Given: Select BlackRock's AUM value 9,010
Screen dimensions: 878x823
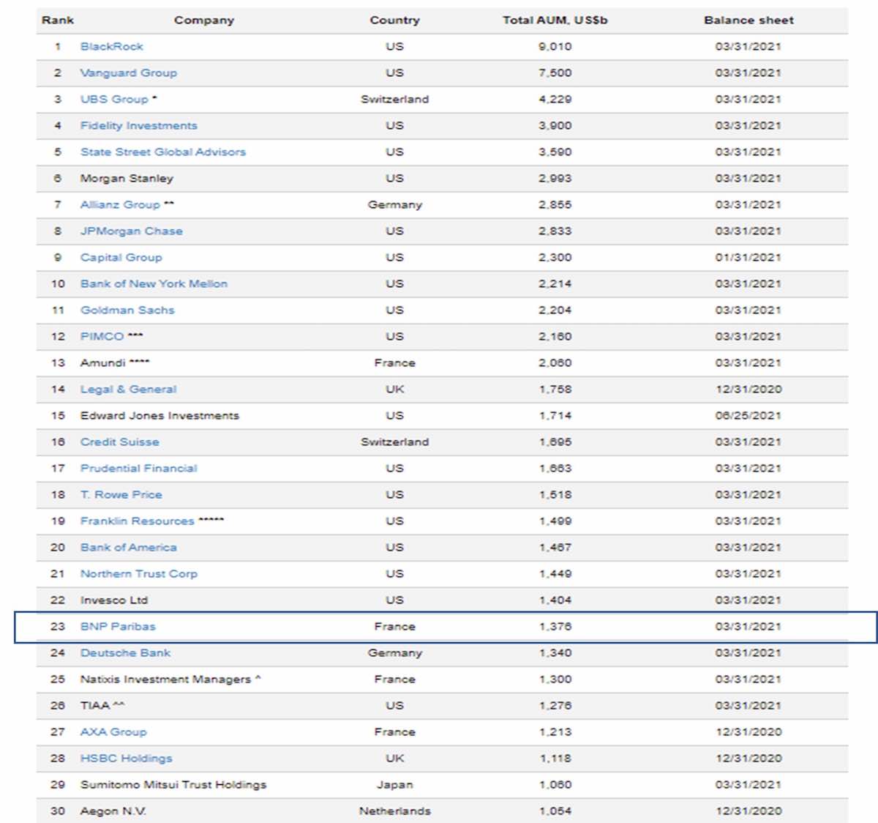Looking at the screenshot, I should coord(555,46).
